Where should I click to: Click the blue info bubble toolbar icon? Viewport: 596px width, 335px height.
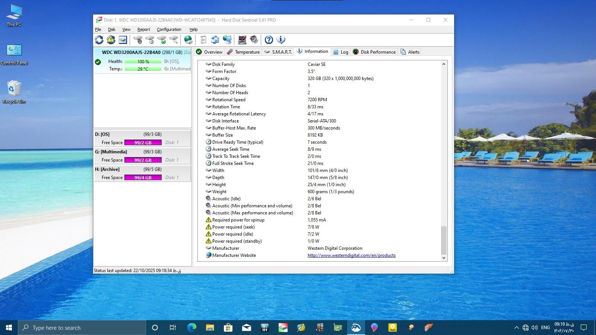[x=281, y=40]
